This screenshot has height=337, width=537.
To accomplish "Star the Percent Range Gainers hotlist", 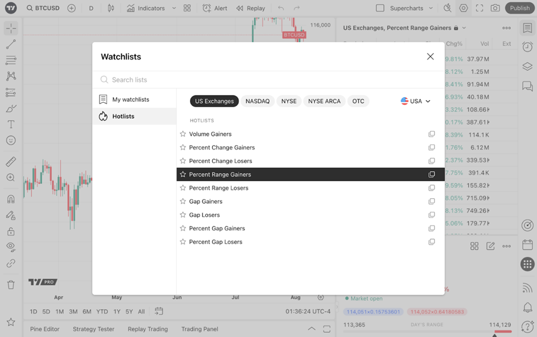I will pos(183,174).
